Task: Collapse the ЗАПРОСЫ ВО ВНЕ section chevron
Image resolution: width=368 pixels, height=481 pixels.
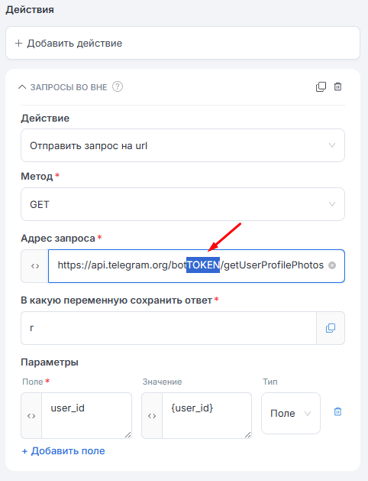Action: click(22, 87)
